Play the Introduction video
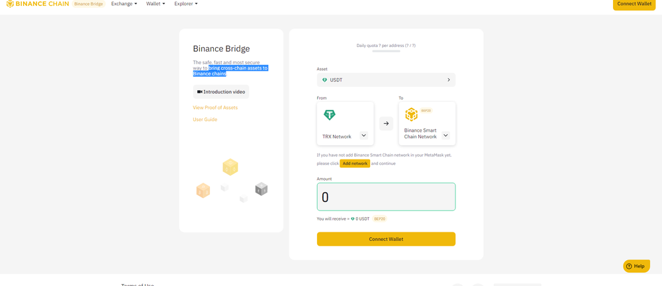The image size is (662, 286). point(221,91)
